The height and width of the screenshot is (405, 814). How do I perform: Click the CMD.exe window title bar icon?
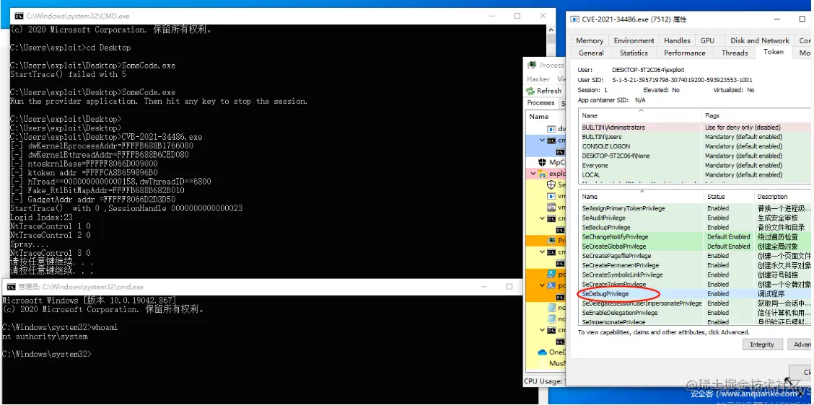point(19,16)
